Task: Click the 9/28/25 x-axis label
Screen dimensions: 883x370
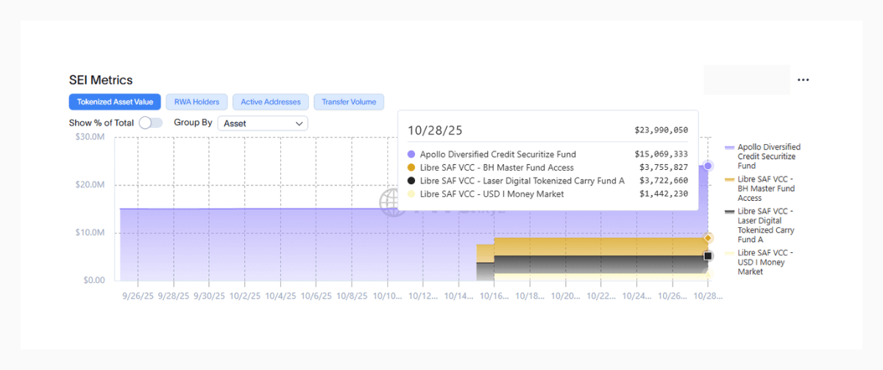Action: tap(173, 296)
